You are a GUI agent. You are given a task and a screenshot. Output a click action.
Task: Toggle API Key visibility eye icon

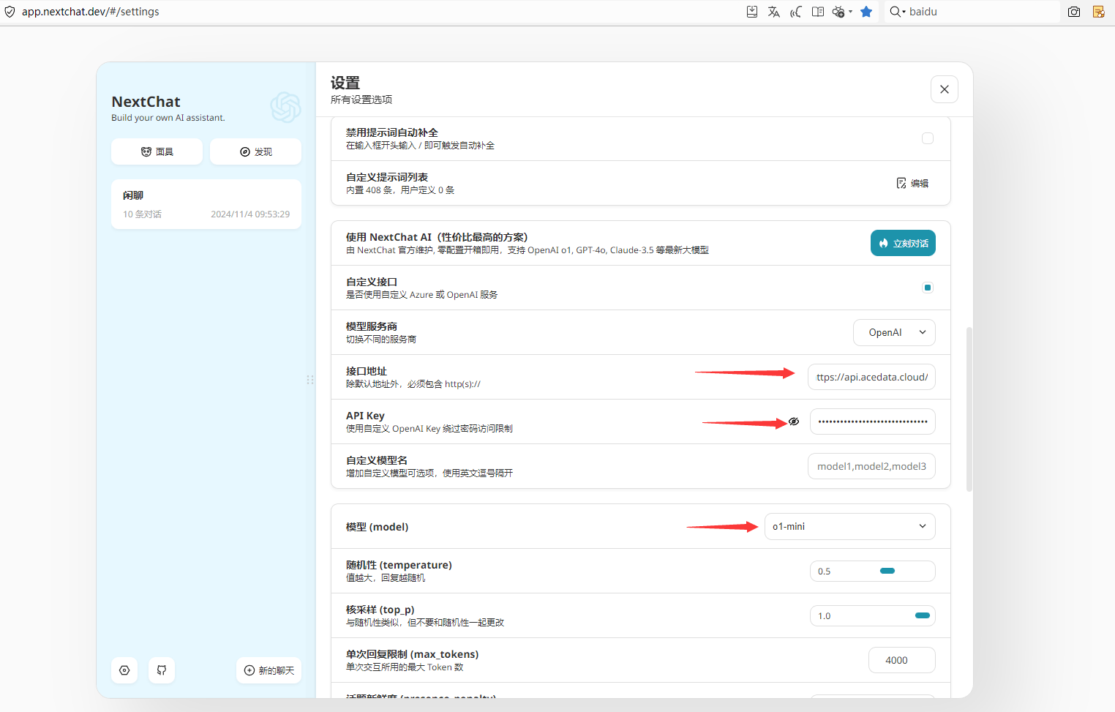[x=794, y=421]
